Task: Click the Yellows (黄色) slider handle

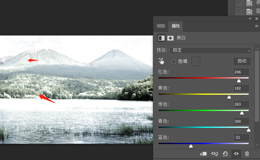Action: 229,97
